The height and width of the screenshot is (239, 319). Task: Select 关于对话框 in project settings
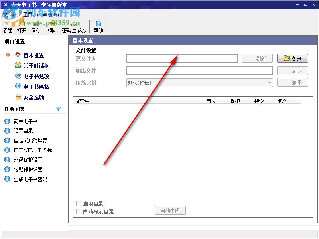(36, 66)
